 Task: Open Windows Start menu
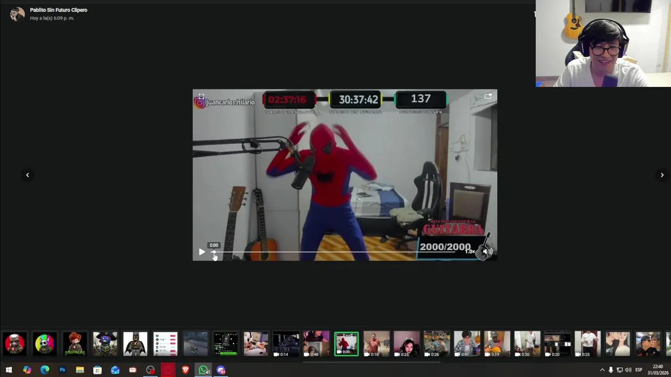(x=9, y=370)
